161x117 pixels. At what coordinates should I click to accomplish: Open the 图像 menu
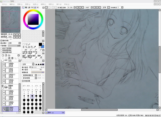click(20, 4)
